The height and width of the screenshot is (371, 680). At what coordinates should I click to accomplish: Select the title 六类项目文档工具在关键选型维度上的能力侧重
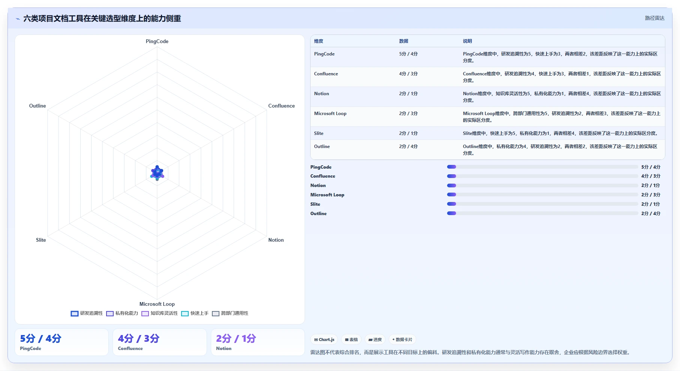(x=102, y=18)
